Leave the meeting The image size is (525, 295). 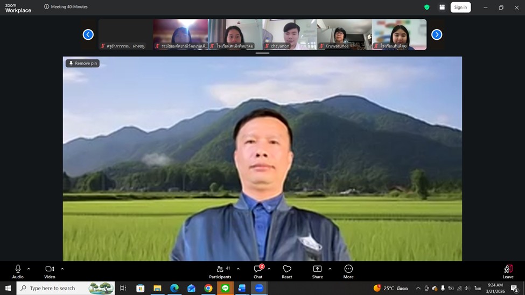(x=508, y=272)
